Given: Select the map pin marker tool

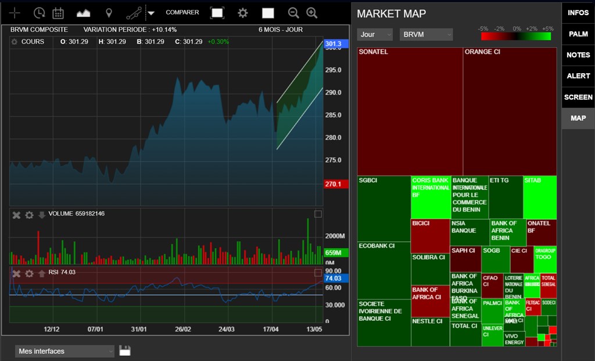Looking at the screenshot, I should point(109,13).
